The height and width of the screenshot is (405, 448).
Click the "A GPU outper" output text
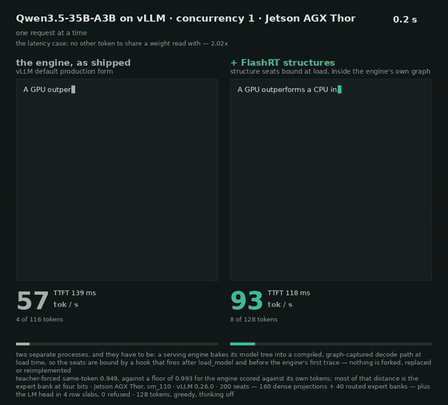47,90
